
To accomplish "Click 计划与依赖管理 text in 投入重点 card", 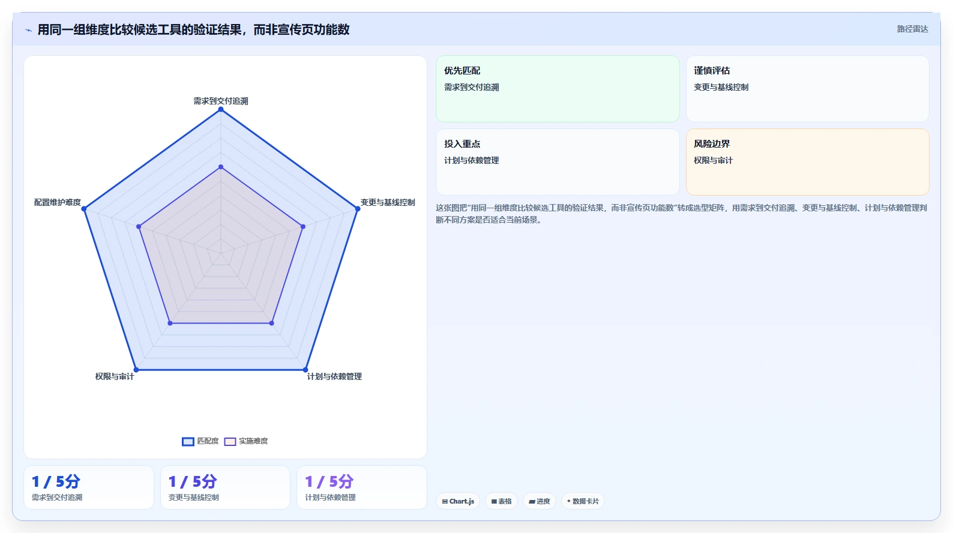I will coord(472,160).
